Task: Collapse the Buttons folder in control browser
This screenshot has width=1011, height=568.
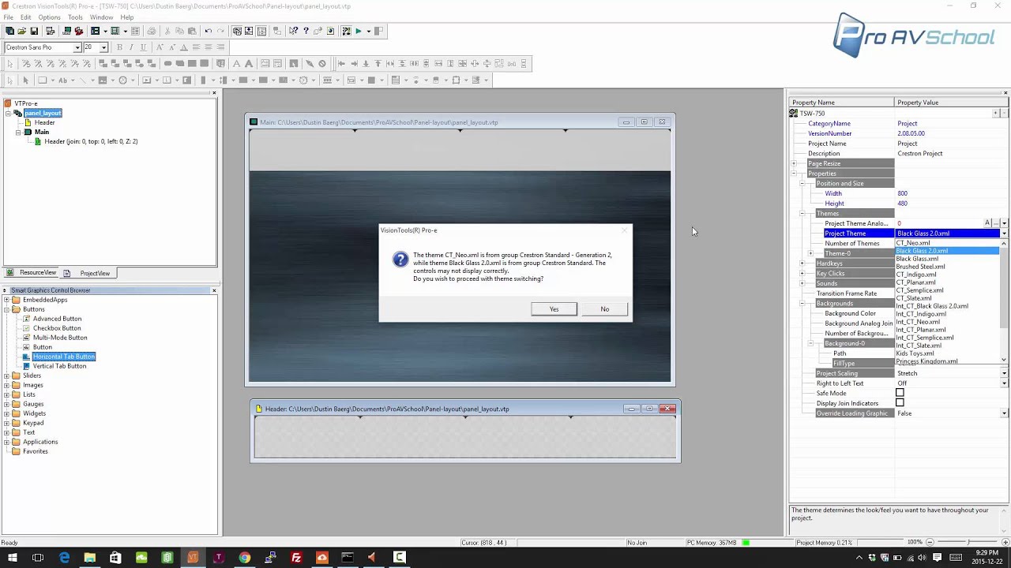Action: pyautogui.click(x=6, y=309)
